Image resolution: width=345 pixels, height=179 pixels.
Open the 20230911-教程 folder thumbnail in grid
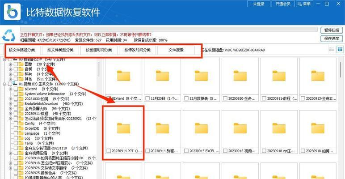coord(279,76)
